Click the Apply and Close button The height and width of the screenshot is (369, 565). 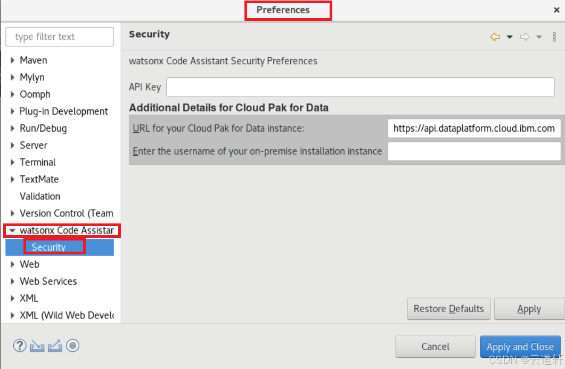520,347
